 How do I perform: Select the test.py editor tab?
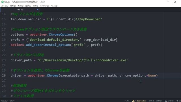click(20, 10)
